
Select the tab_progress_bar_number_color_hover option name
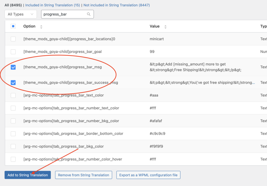pyautogui.click(x=73, y=159)
